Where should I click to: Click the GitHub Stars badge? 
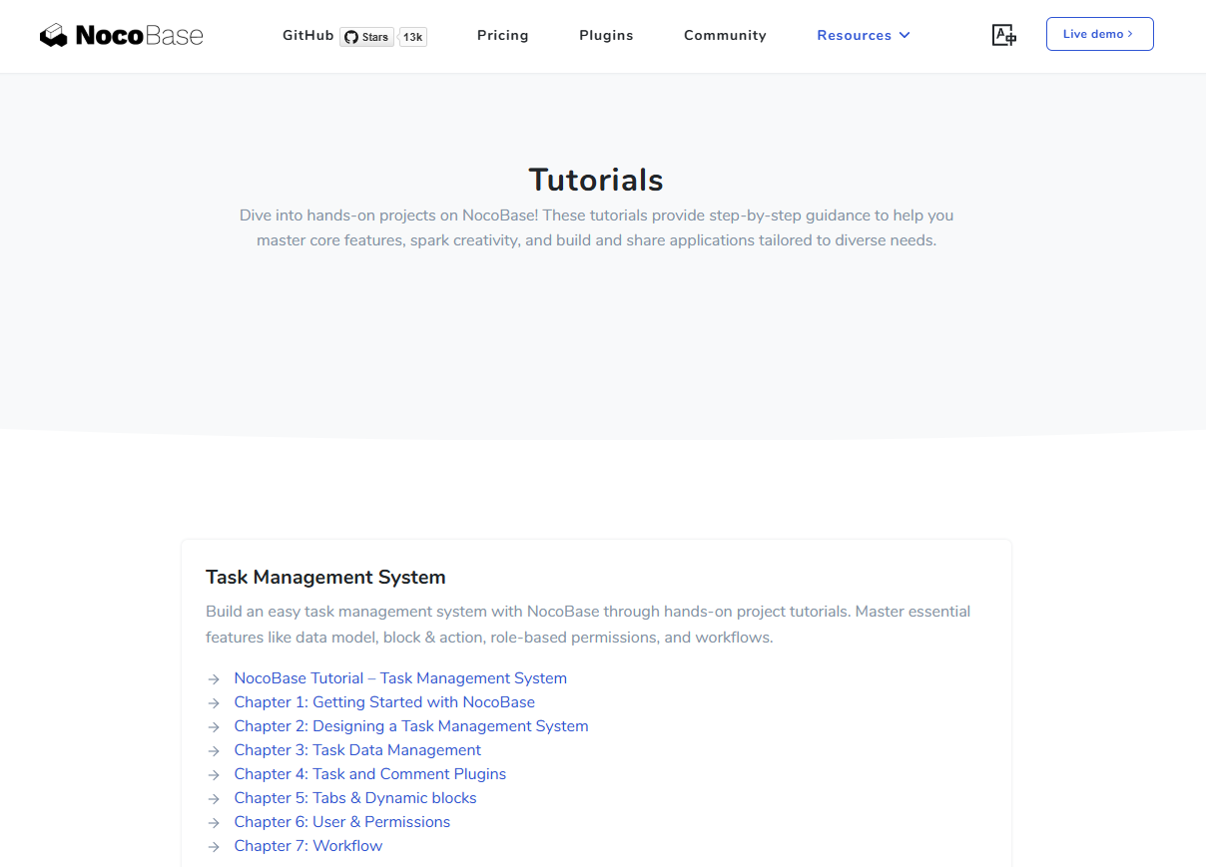366,37
